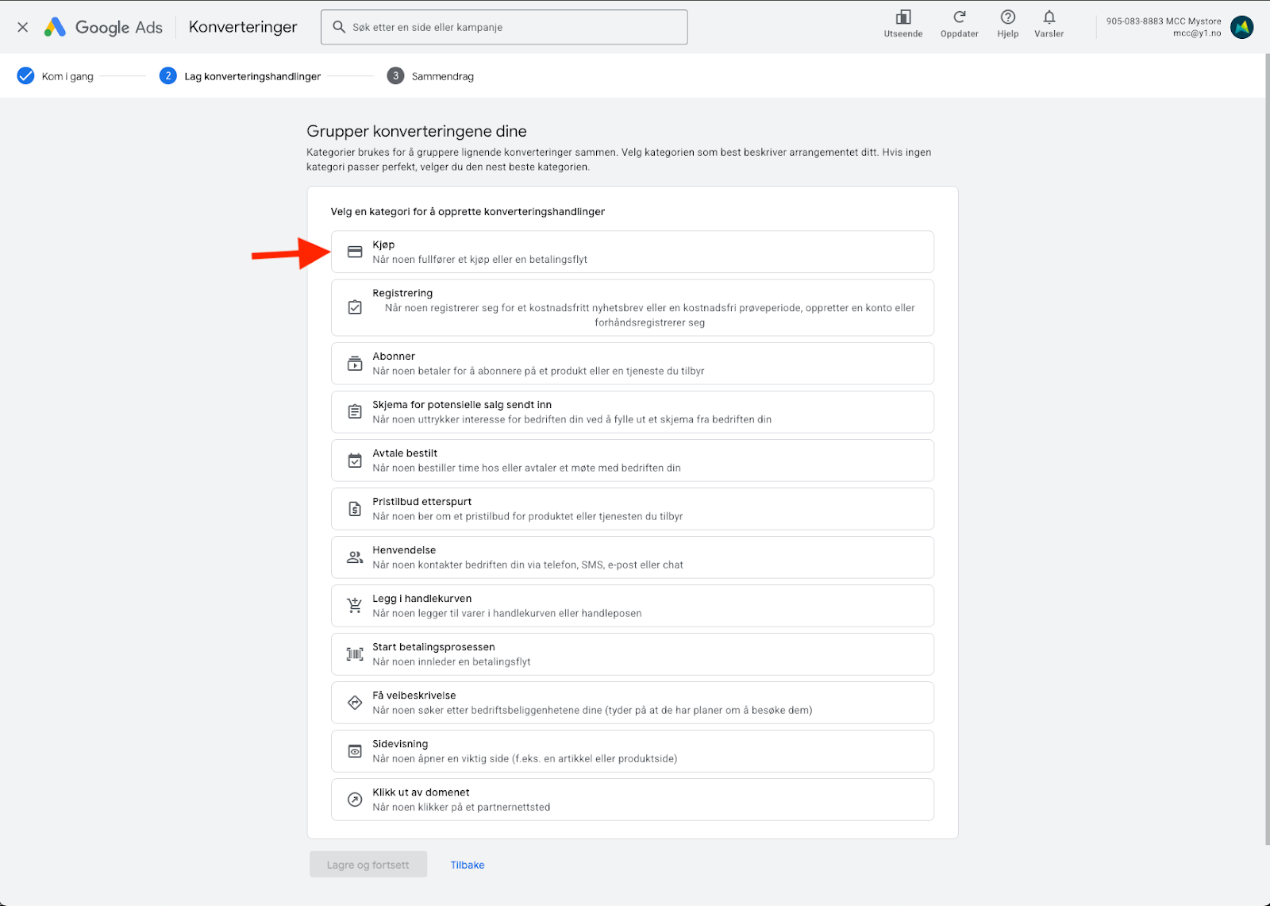Open the Hjelp help icon

point(1007,18)
